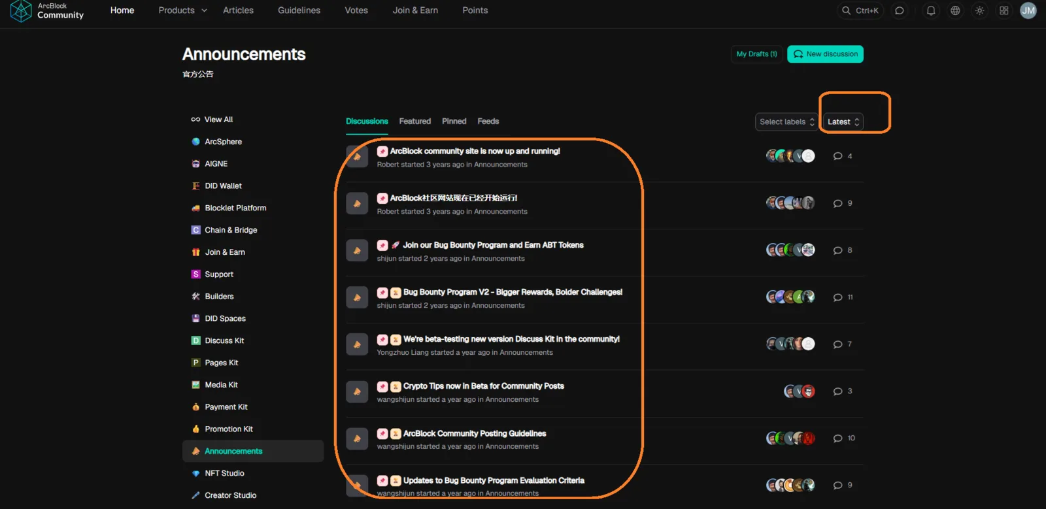
Task: Open the JM user avatar menu
Action: pos(1028,10)
